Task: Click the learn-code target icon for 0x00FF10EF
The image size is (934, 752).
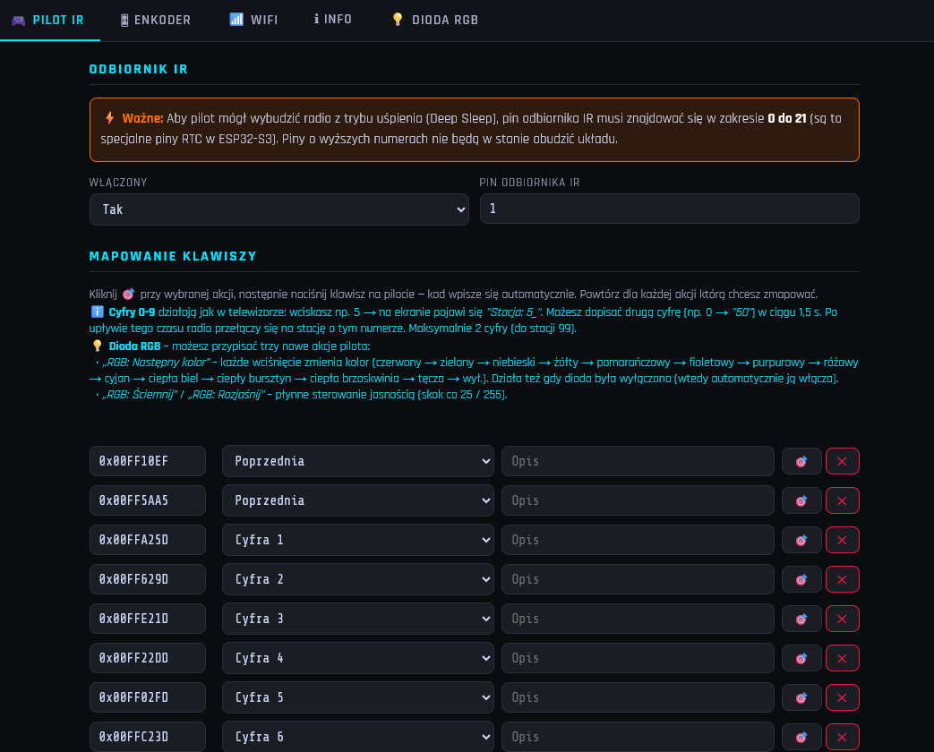Action: pyautogui.click(x=801, y=461)
